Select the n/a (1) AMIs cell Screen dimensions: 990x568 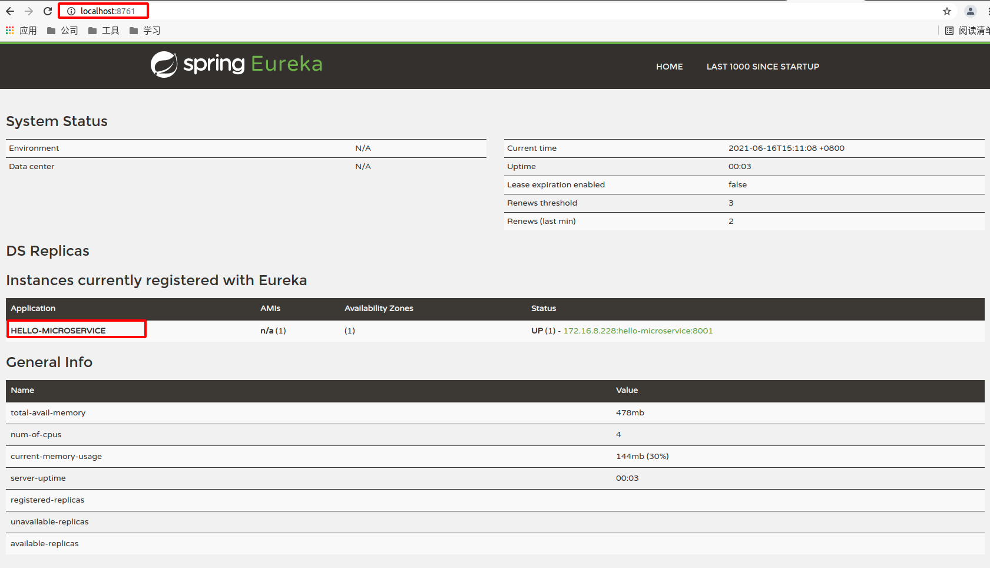pyautogui.click(x=273, y=331)
